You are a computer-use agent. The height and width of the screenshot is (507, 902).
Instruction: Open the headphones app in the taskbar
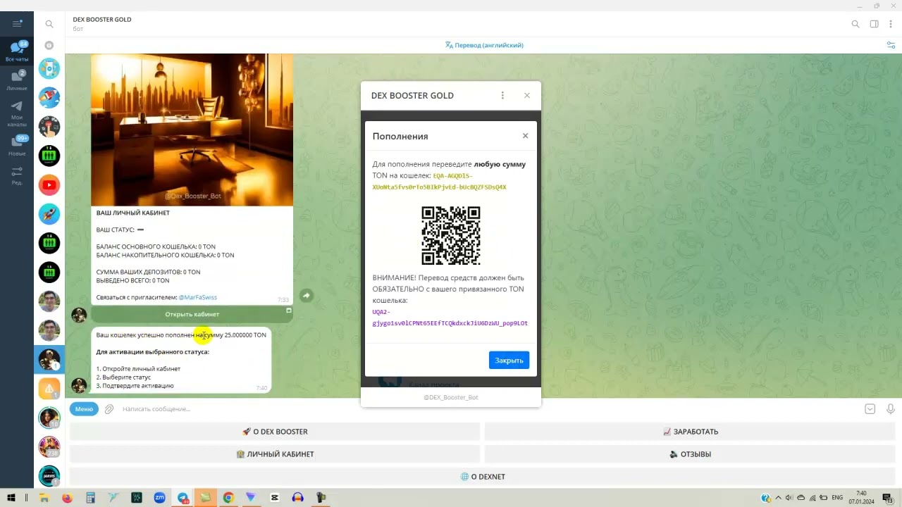click(x=297, y=498)
